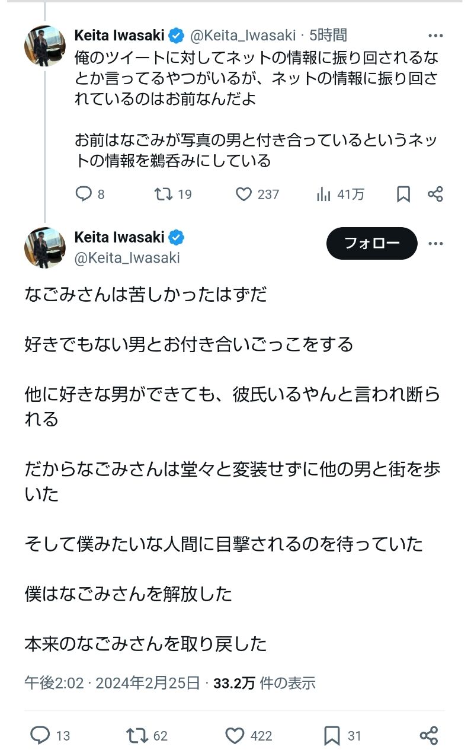This screenshot has width=471, height=756.
Task: Open more options next to フォロー button
Action: point(435,244)
